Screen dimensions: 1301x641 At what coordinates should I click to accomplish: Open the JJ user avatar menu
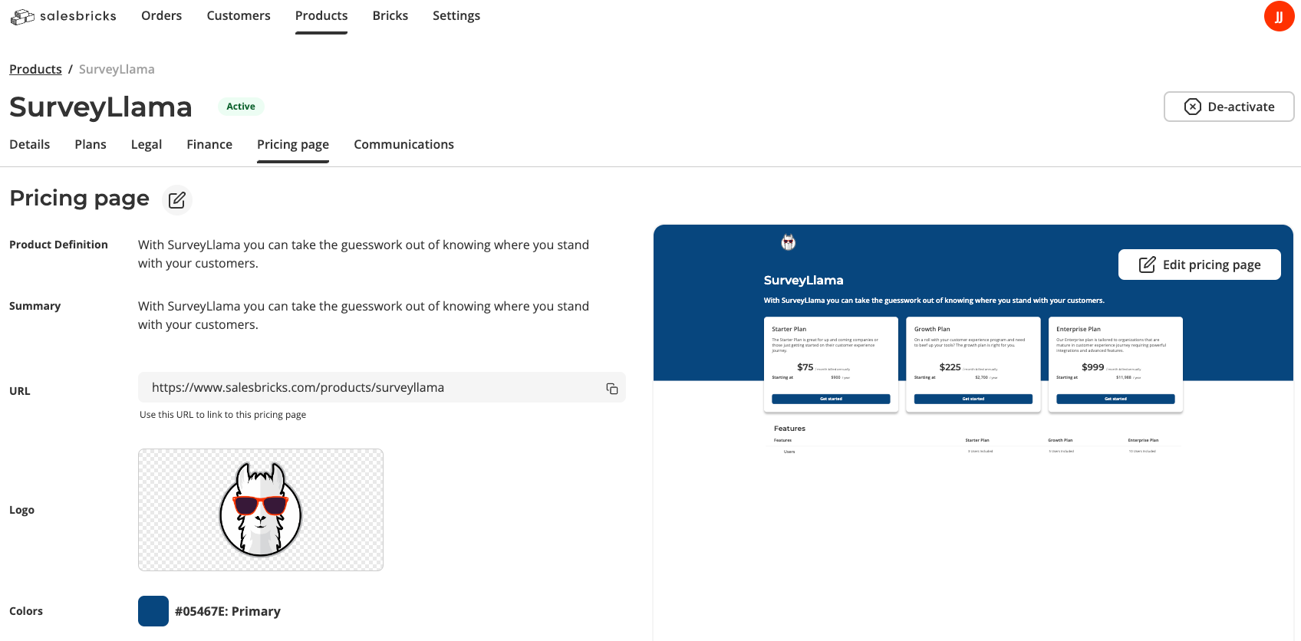(x=1279, y=16)
